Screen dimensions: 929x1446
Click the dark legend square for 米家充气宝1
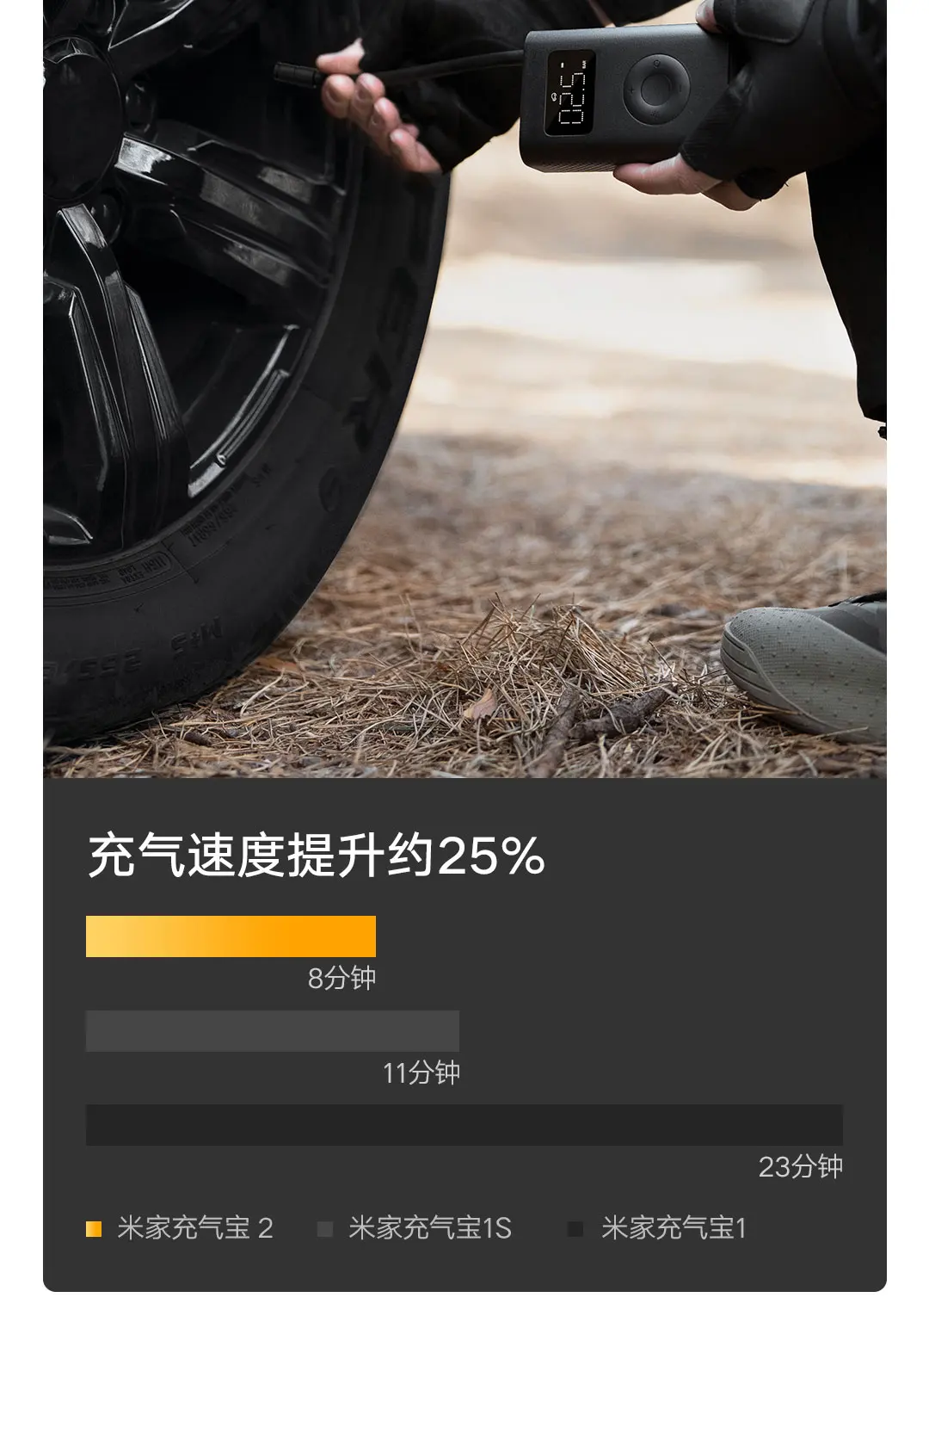(x=575, y=1229)
